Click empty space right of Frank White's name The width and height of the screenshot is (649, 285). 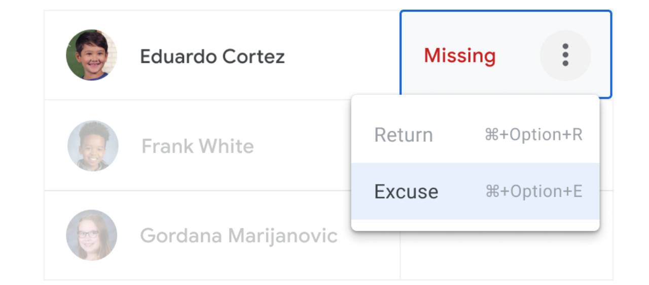(x=299, y=146)
